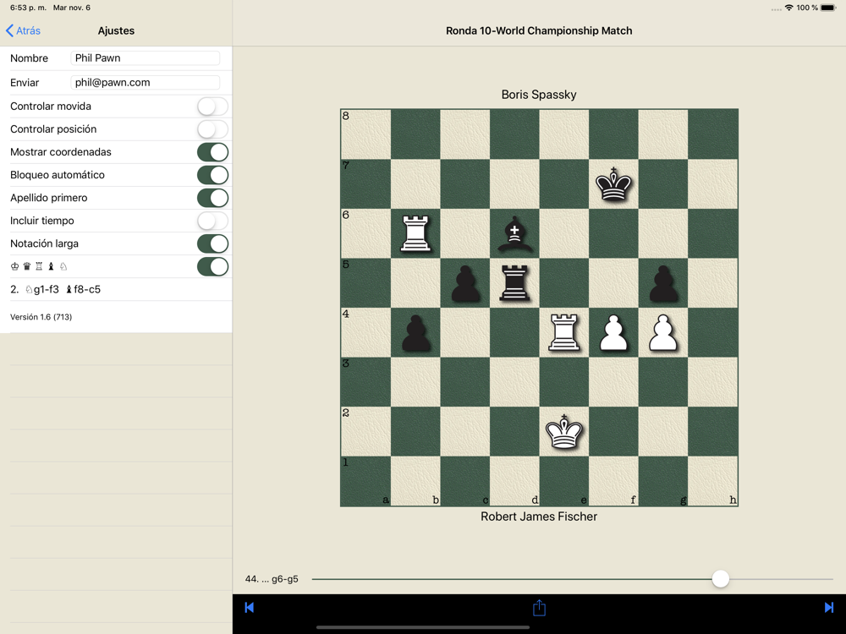Turn off Mostrar coordenadas

click(212, 152)
